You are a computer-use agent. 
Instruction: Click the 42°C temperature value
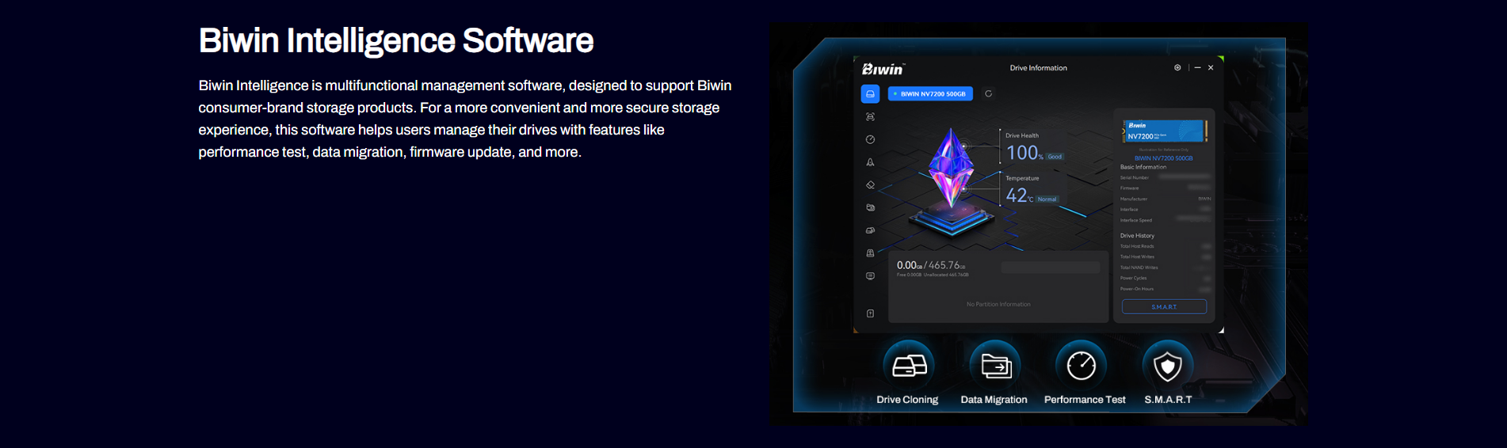coord(1019,196)
